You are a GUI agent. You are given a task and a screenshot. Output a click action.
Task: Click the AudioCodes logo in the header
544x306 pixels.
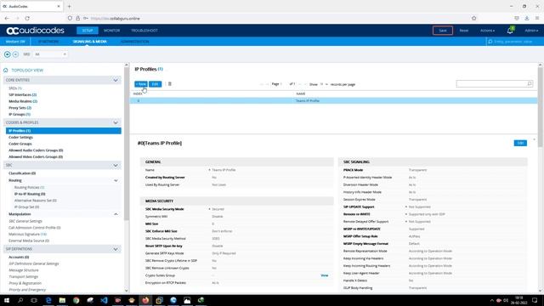coord(36,31)
